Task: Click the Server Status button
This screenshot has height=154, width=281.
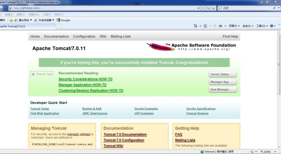Action: click(x=223, y=74)
